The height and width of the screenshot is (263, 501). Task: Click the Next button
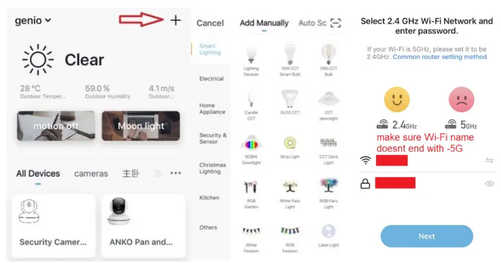coord(426,236)
